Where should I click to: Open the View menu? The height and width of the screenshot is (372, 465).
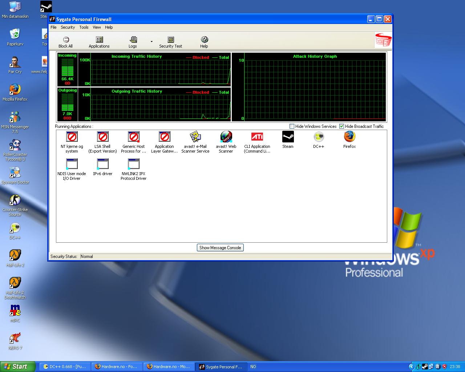point(97,27)
